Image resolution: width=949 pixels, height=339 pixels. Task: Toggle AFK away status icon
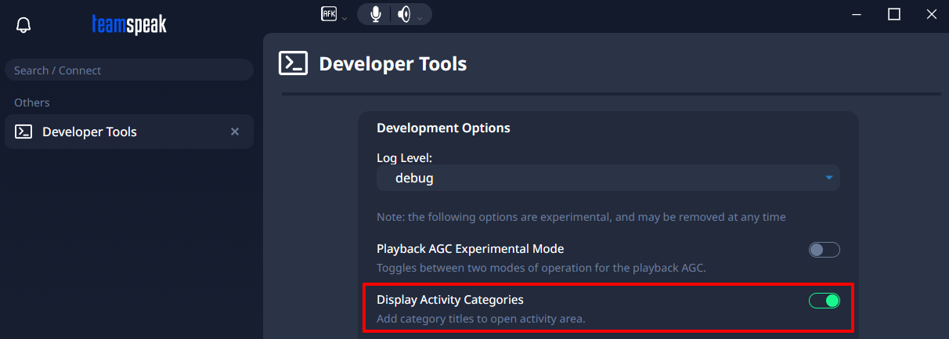click(x=329, y=13)
